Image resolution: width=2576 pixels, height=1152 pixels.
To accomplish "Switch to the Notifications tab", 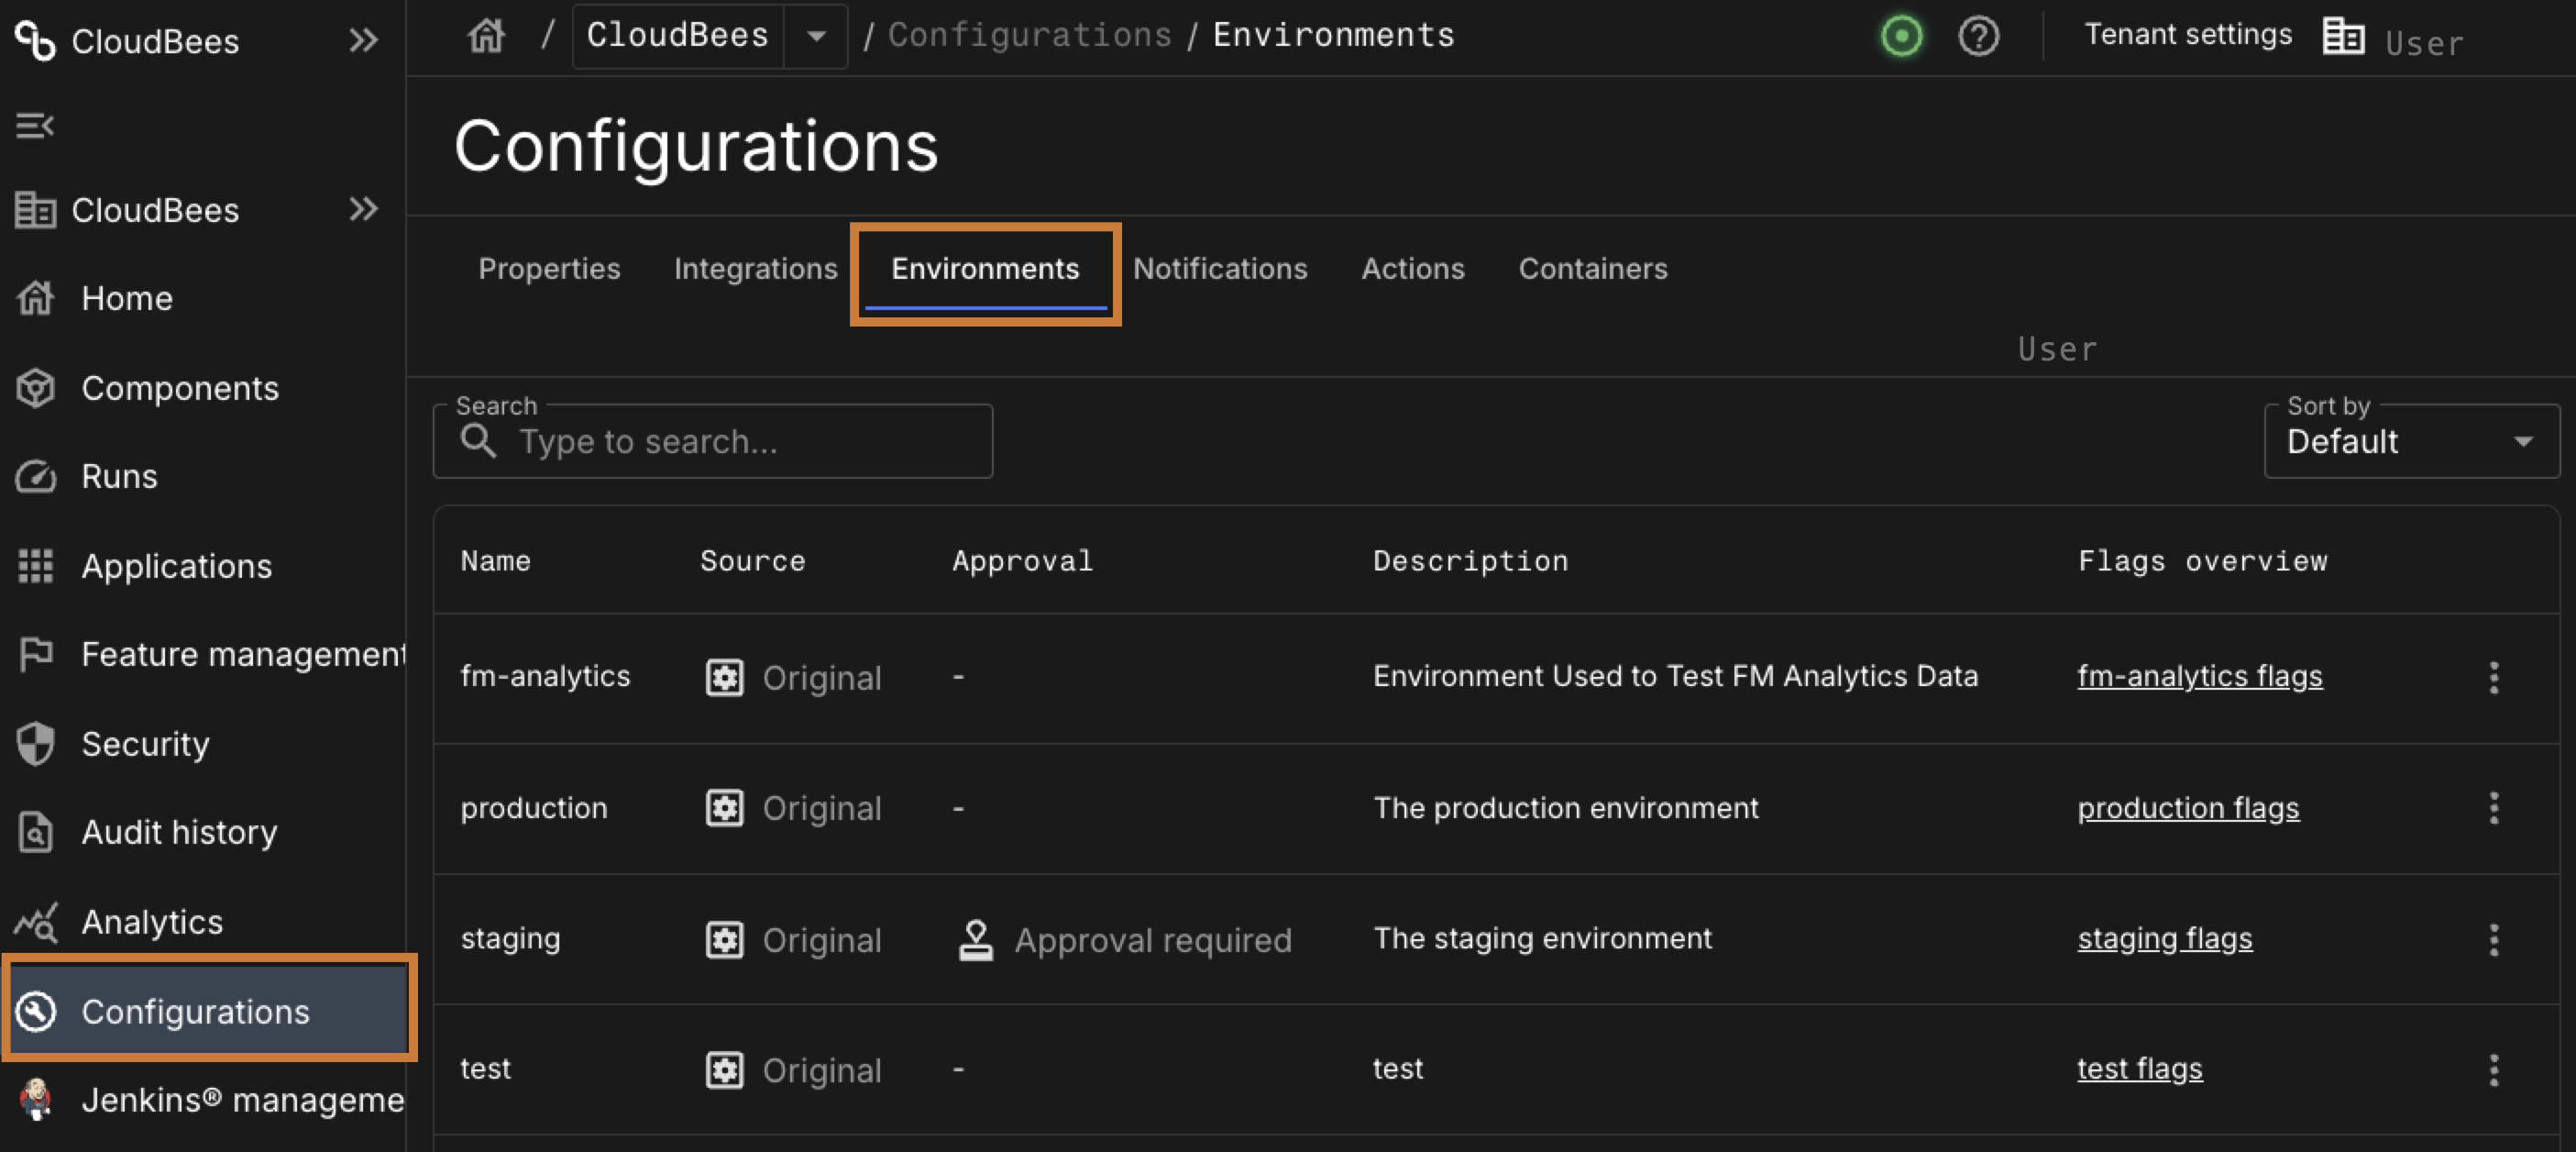I will (x=1219, y=268).
